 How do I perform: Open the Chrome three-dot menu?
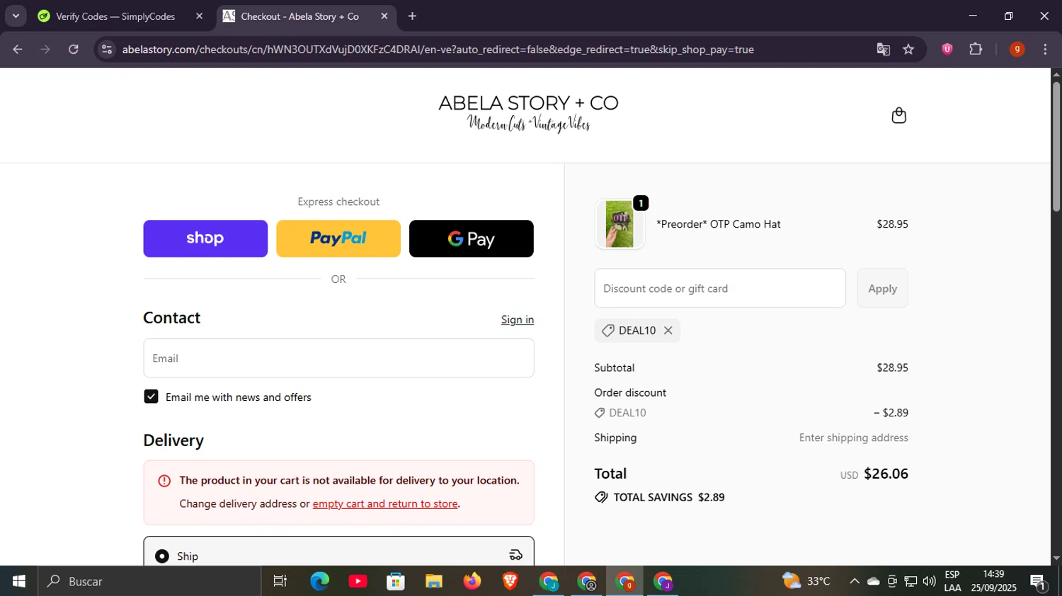(x=1046, y=49)
